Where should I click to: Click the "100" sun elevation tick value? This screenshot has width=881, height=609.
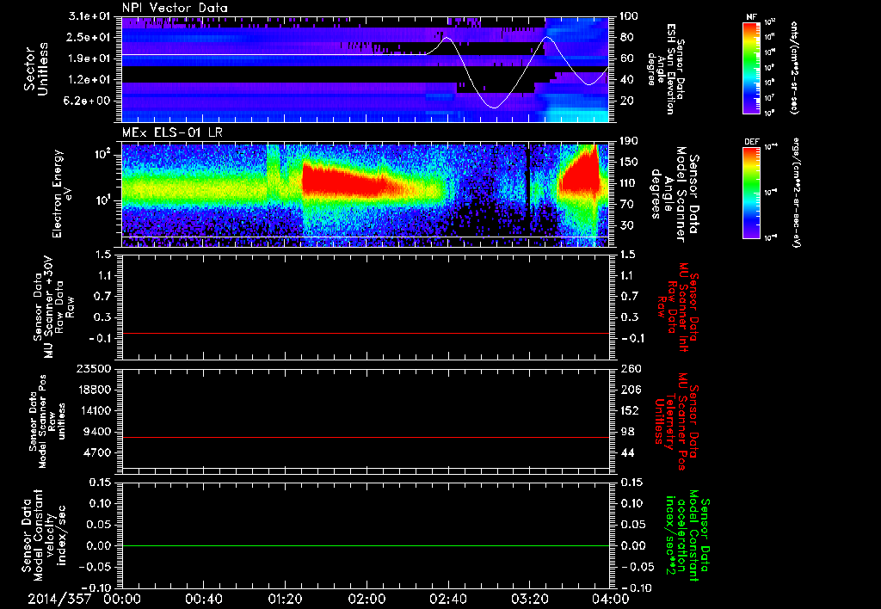click(x=629, y=16)
